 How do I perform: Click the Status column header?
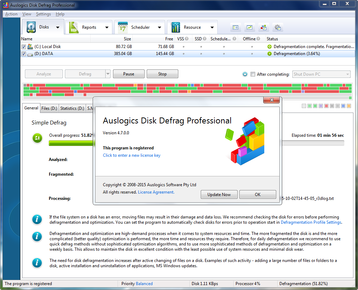310,39
